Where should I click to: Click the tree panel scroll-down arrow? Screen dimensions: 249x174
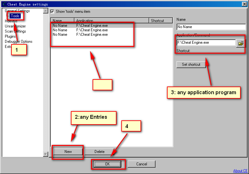[x=46, y=154]
